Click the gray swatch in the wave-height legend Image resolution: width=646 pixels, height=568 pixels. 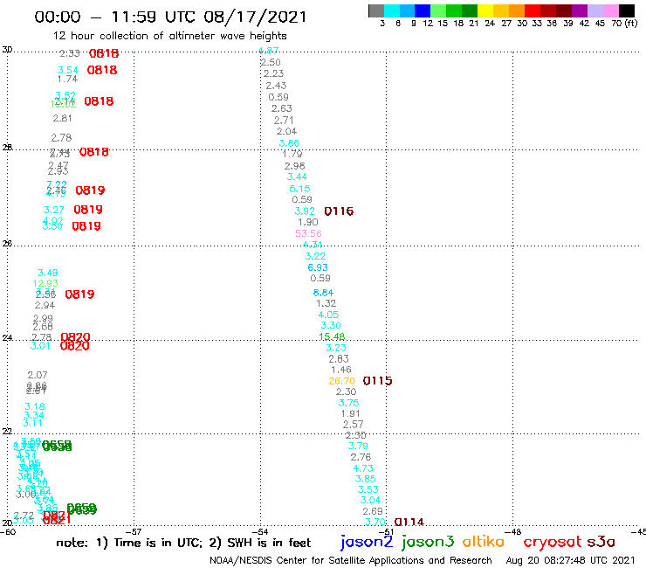click(x=376, y=10)
